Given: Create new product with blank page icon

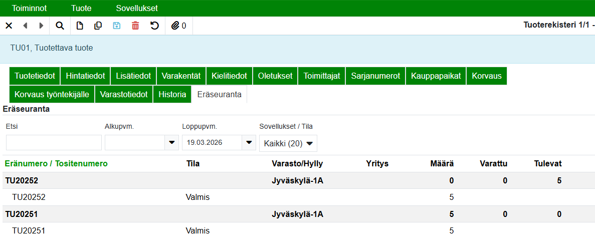Looking at the screenshot, I should (x=80, y=26).
